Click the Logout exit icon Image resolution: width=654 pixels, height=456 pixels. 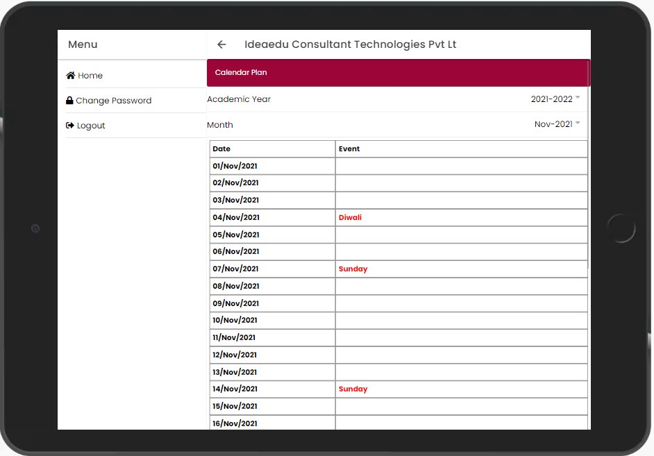69,126
